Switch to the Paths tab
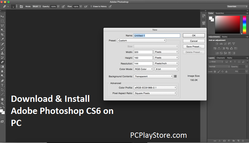This screenshot has width=249, height=143. click(x=229, y=58)
